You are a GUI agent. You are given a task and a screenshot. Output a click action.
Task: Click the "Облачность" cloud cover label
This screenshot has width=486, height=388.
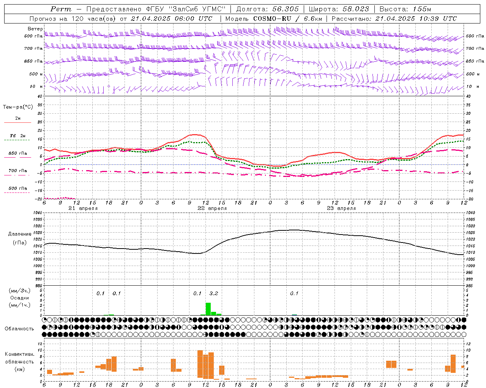pyautogui.click(x=19, y=329)
